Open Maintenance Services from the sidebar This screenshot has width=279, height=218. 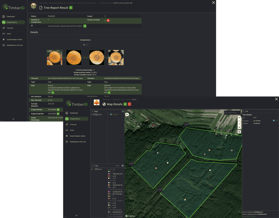(x=14, y=45)
